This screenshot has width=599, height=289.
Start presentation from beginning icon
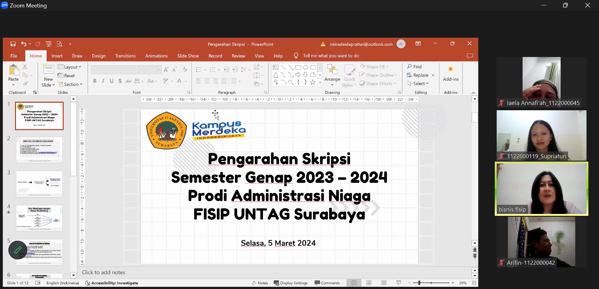pos(48,44)
